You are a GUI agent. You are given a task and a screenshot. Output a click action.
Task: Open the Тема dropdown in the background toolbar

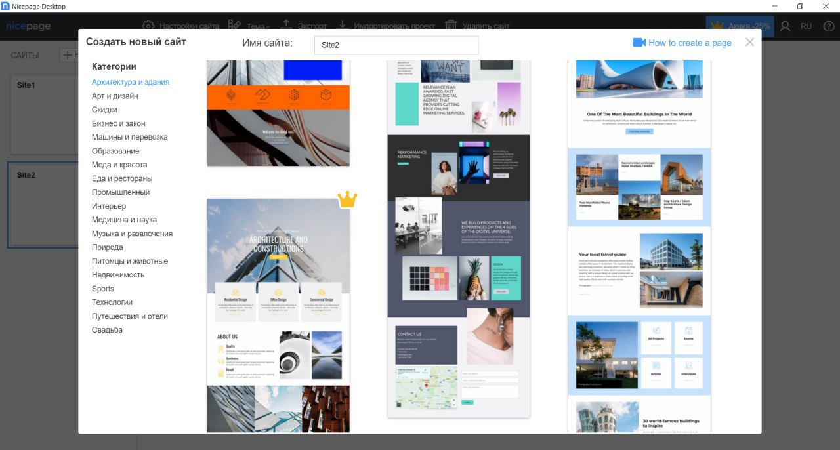258,26
